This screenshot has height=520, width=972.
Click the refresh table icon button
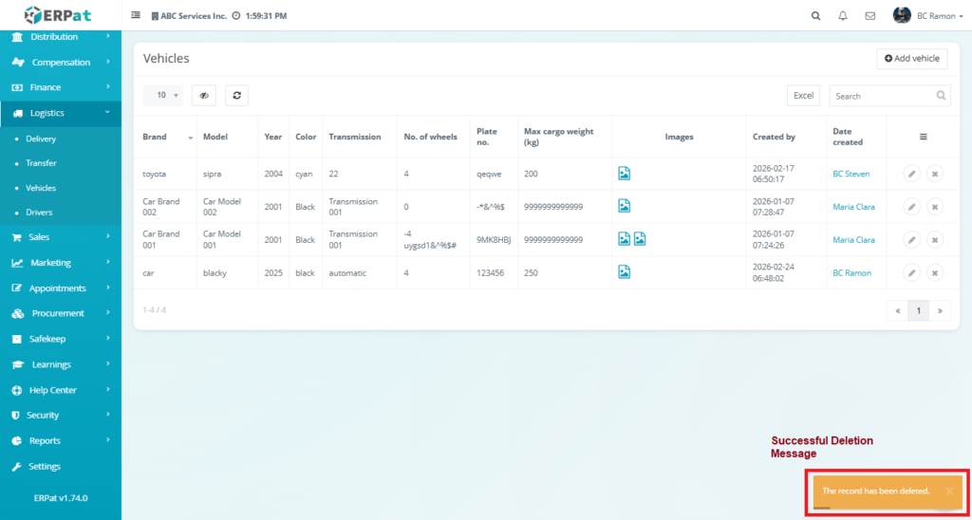[236, 95]
